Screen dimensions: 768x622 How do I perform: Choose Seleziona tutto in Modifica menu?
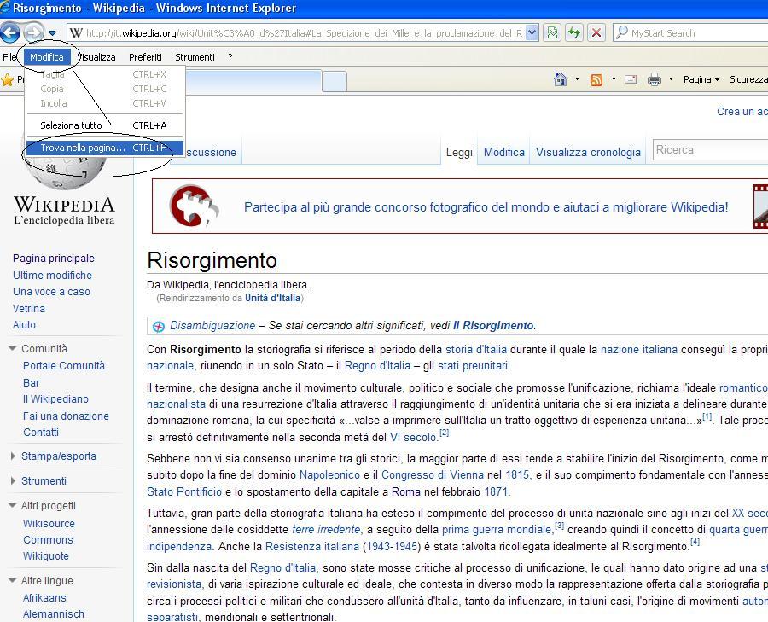(105, 125)
